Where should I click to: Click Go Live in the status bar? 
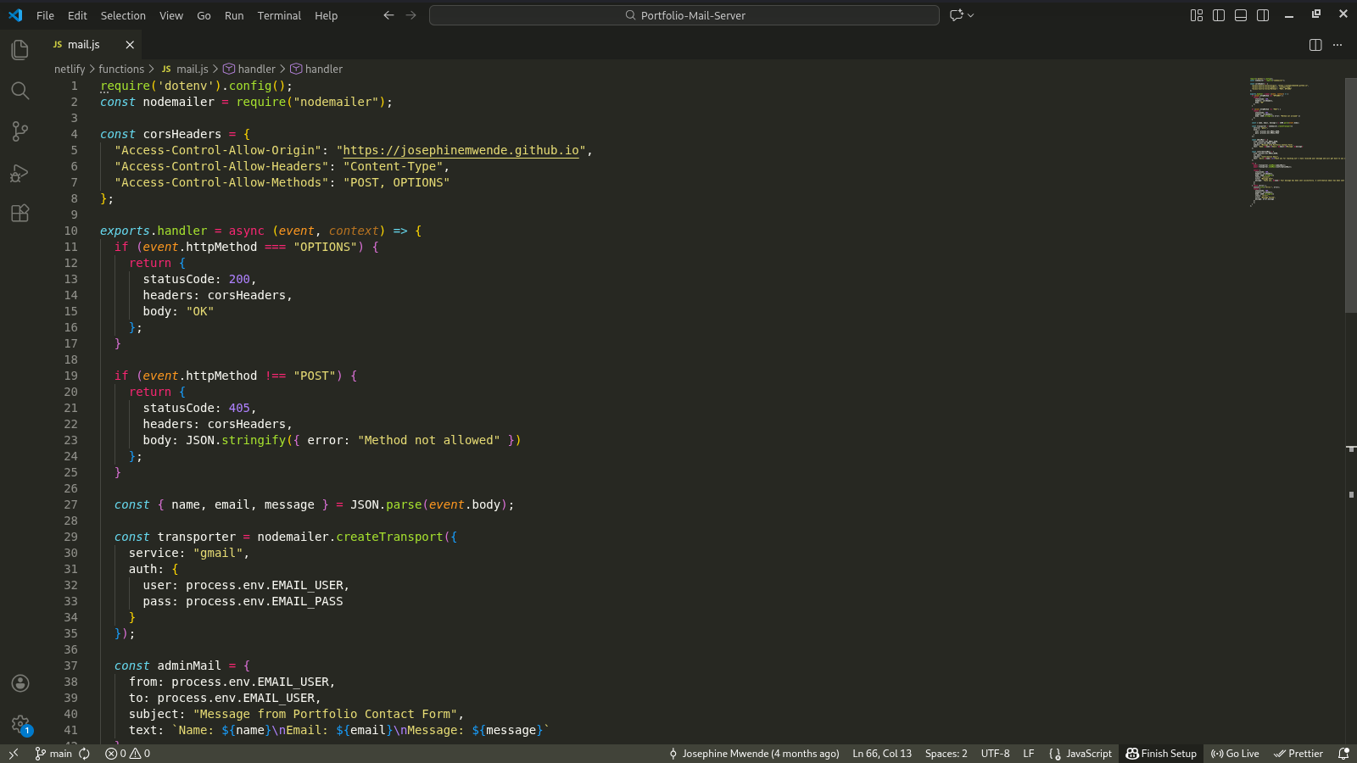[x=1234, y=753]
